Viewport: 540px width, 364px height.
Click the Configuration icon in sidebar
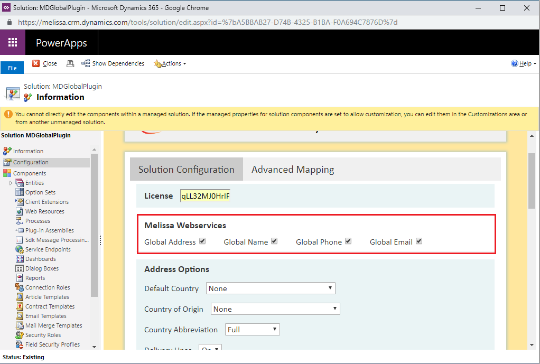coord(7,162)
